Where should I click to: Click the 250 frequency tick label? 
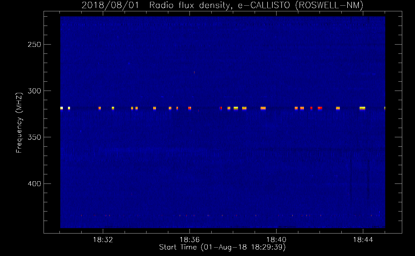tap(34, 45)
